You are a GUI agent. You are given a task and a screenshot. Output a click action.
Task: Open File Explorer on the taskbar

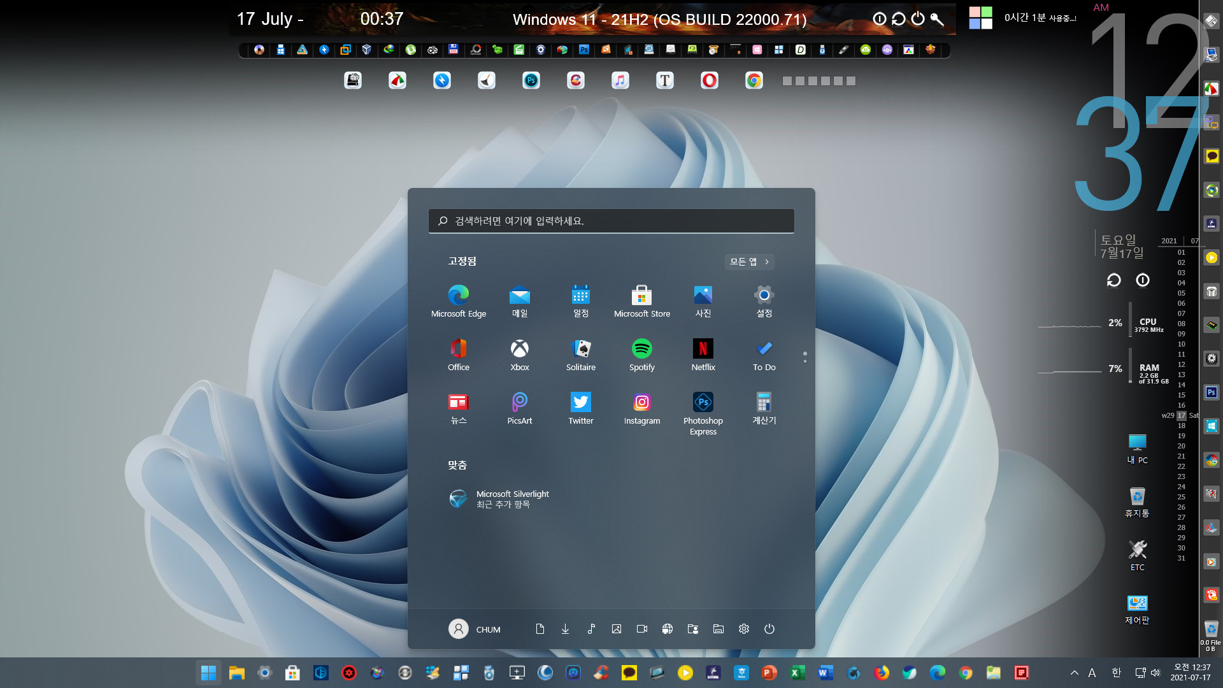coord(237,673)
